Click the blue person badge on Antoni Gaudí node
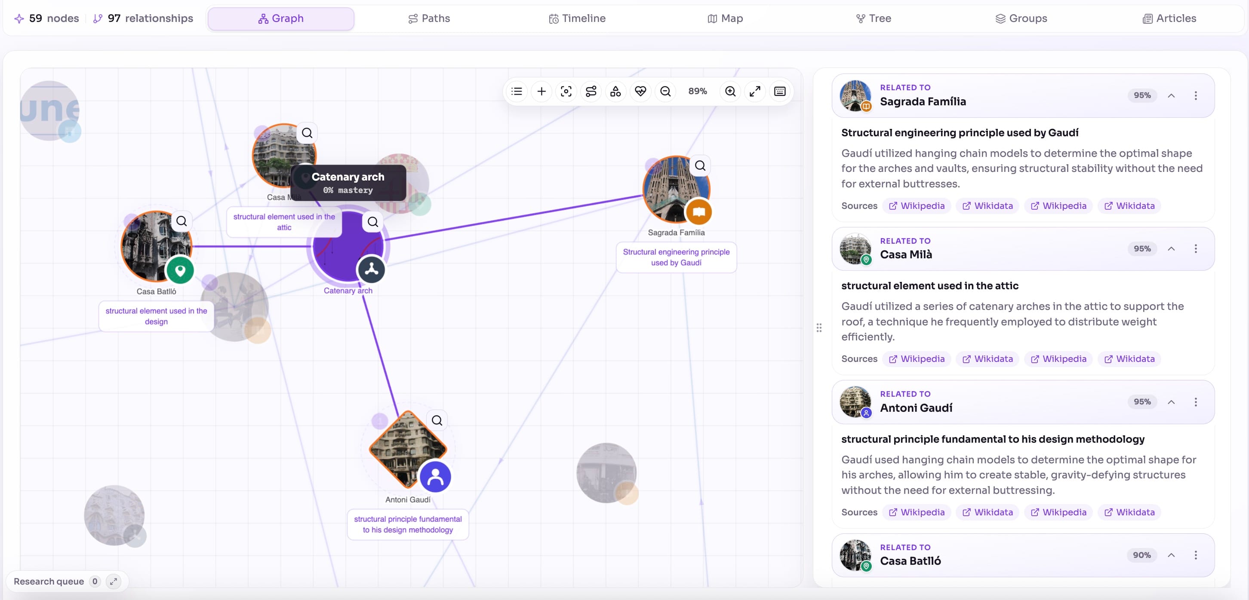This screenshot has height=600, width=1249. point(435,477)
